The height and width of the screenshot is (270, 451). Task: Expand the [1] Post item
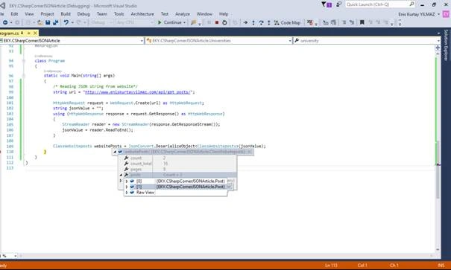127,187
